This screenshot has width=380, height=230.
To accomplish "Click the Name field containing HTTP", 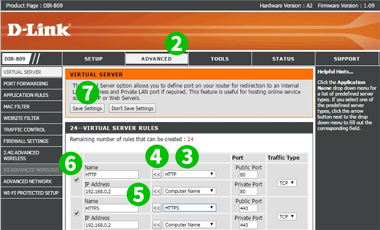I will pyautogui.click(x=112, y=175).
